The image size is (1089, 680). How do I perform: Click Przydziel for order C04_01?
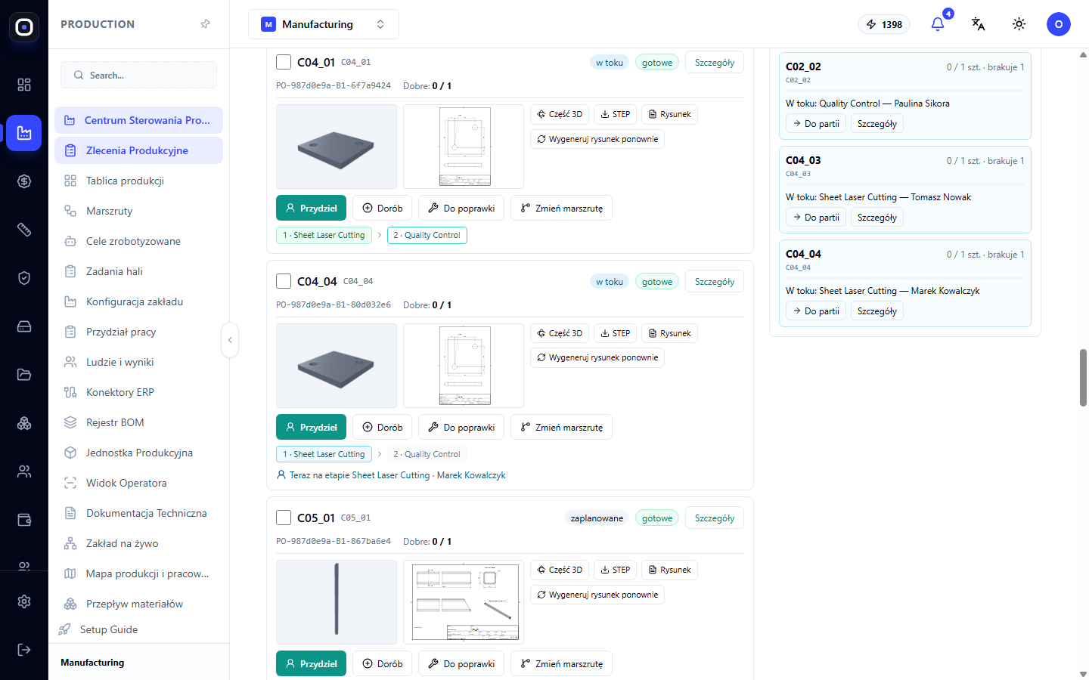pos(311,208)
